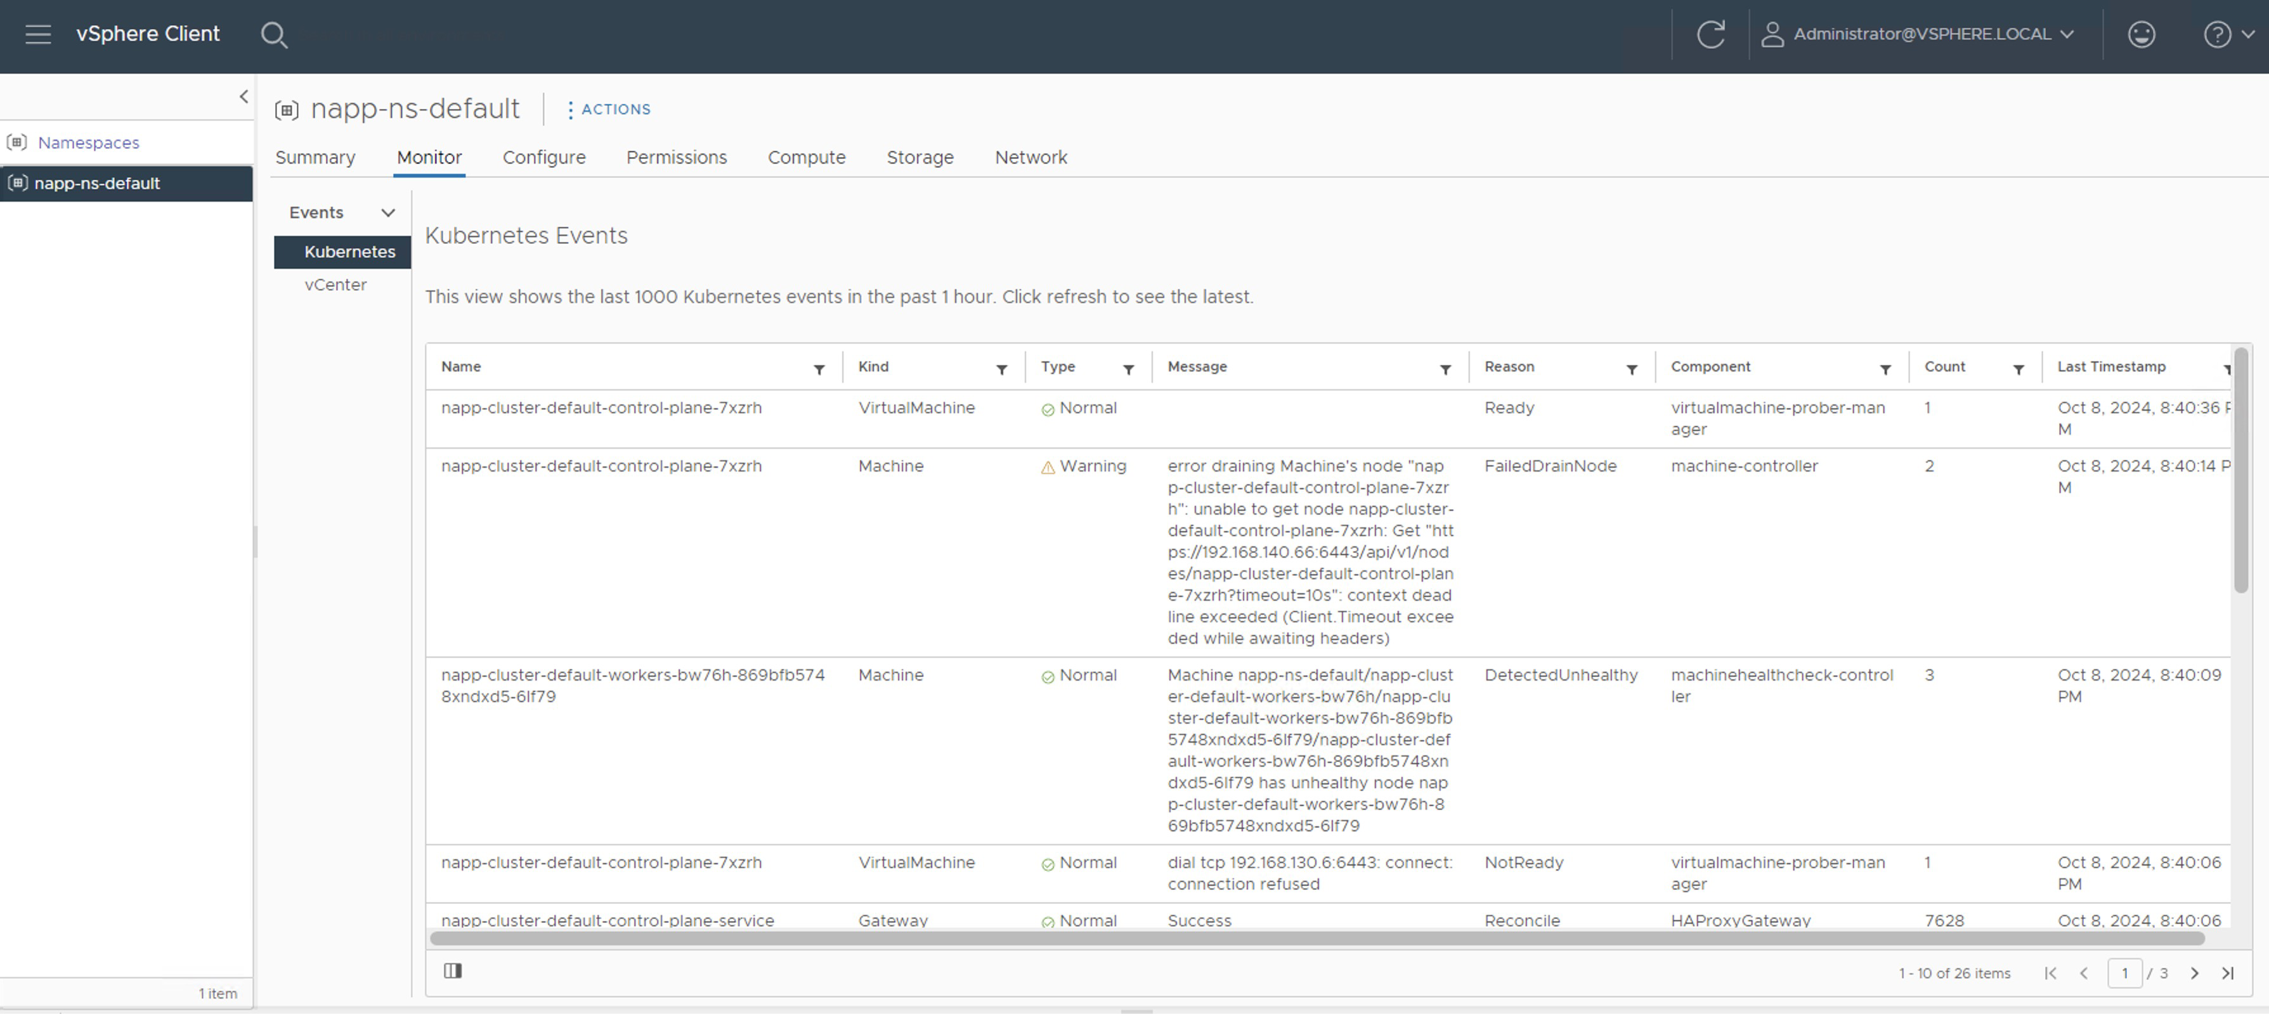The height and width of the screenshot is (1014, 2269).
Task: Go to Namespaces link
Action: pos(88,143)
